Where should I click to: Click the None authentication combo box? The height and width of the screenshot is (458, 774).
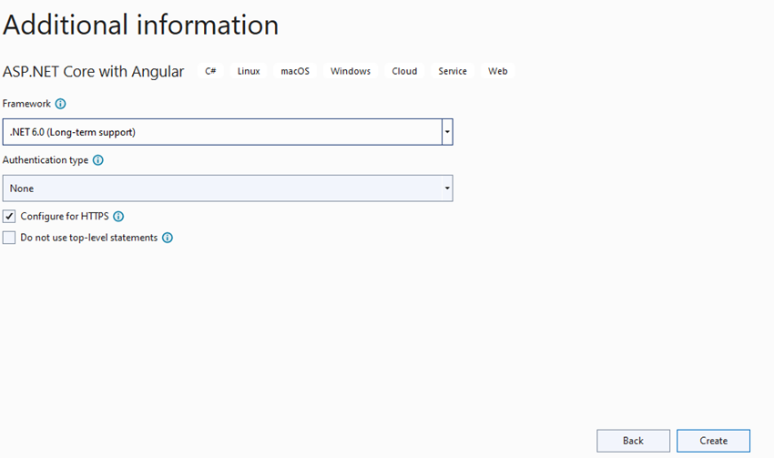222,188
